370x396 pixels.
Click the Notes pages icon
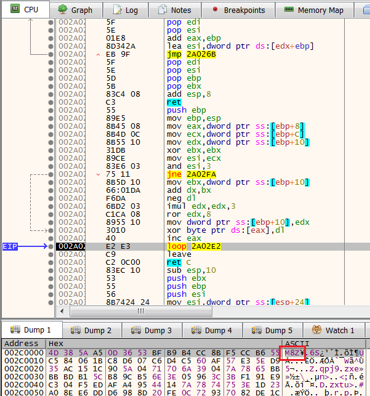coord(163,10)
